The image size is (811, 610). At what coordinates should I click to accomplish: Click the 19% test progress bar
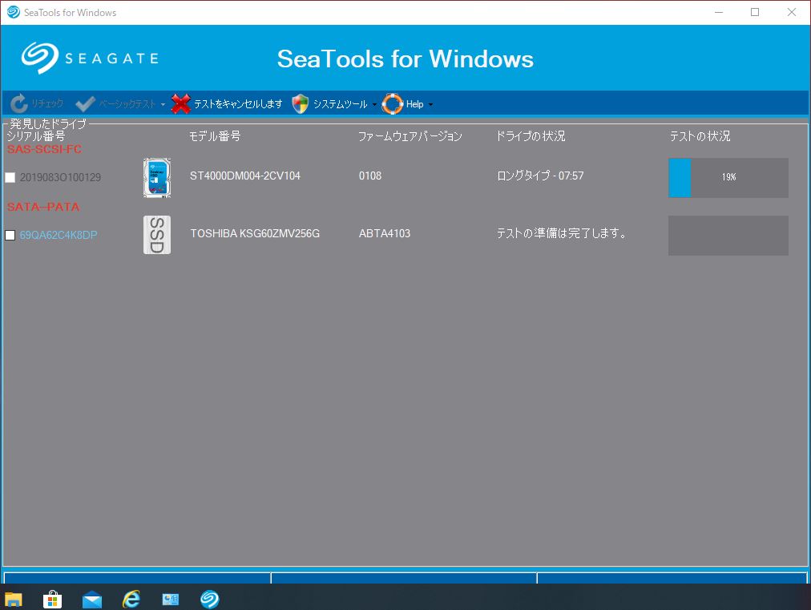point(728,177)
